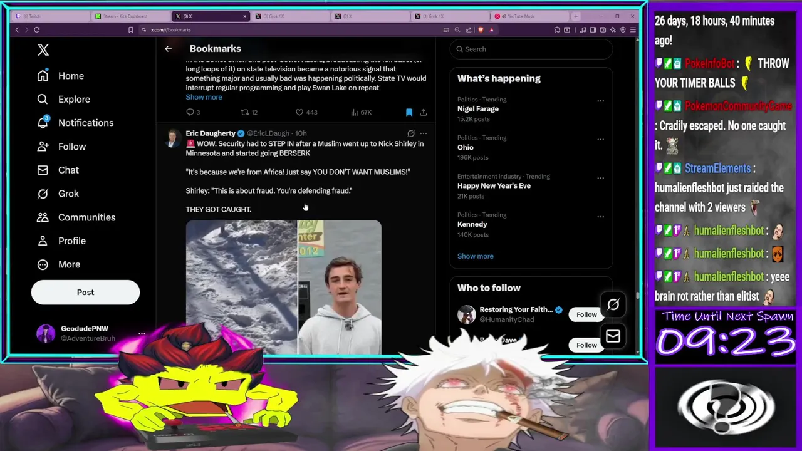Switch to the first Grok / X tab
Viewport: 802px width, 451px height.
point(291,16)
